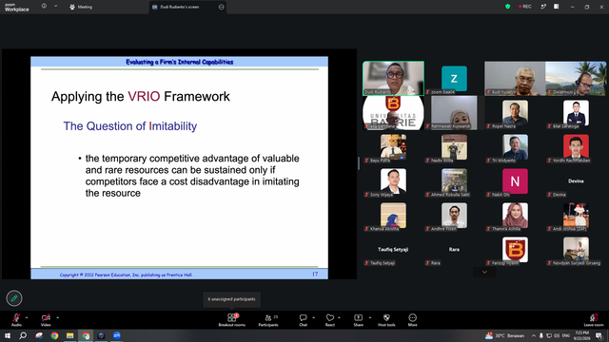Click the green annotate pencil button
This screenshot has width=609, height=342.
click(x=14, y=298)
